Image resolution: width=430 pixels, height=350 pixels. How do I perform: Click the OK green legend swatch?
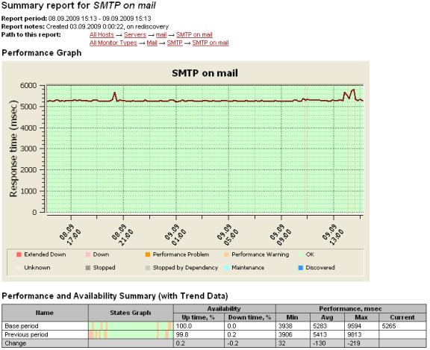(301, 254)
